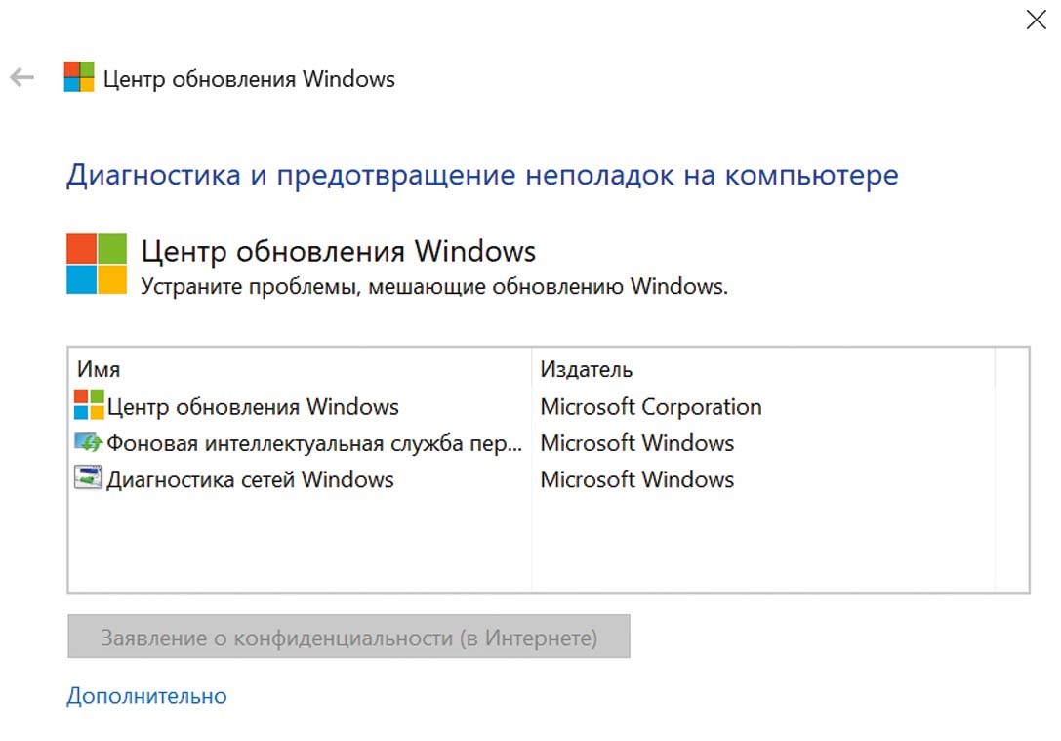
Task: Click the Microsoft Windows publisher of network diagnostics
Action: [x=637, y=479]
